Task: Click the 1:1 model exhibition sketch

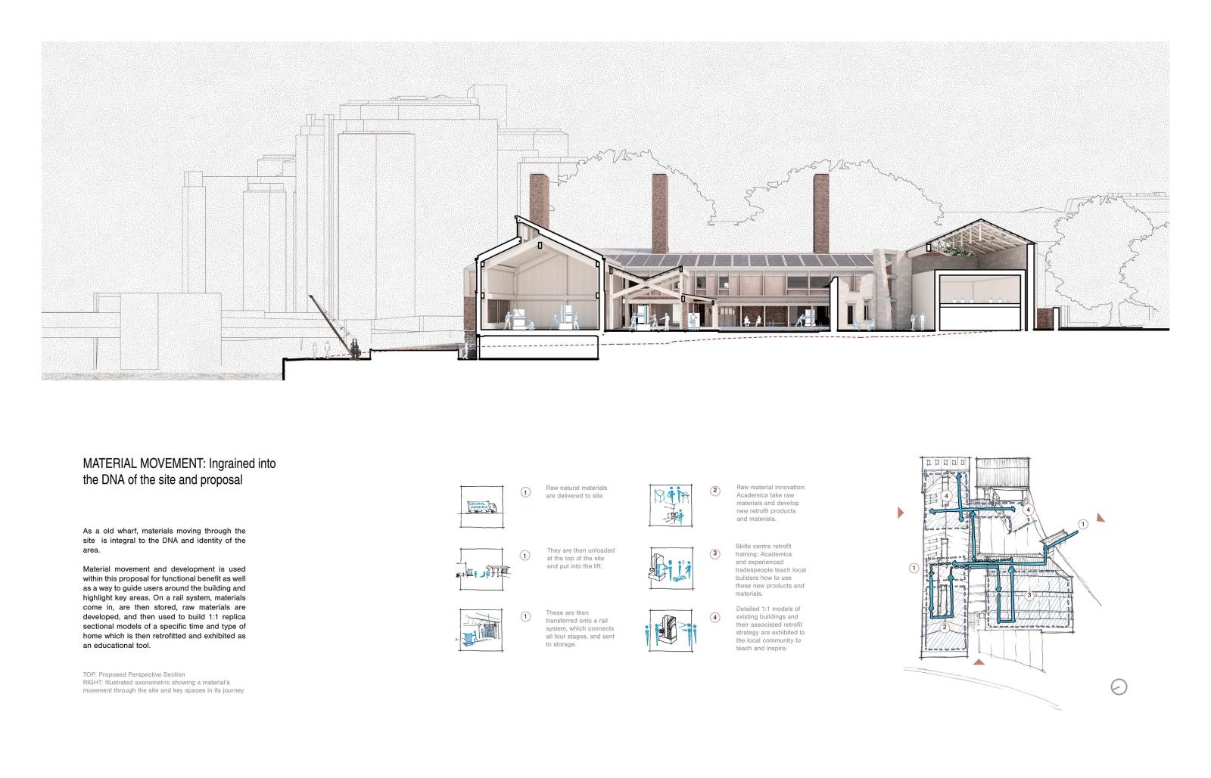Action: pyautogui.click(x=671, y=630)
